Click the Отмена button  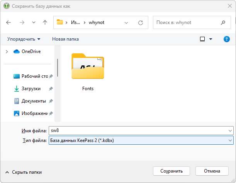(x=212, y=171)
